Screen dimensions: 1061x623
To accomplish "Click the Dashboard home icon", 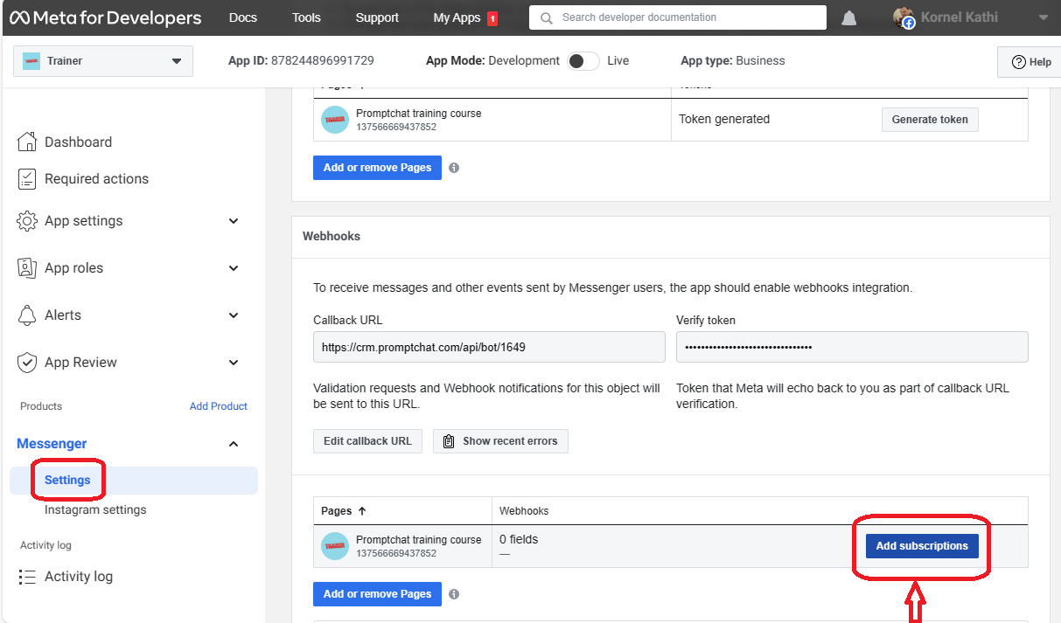I will pyautogui.click(x=27, y=142).
